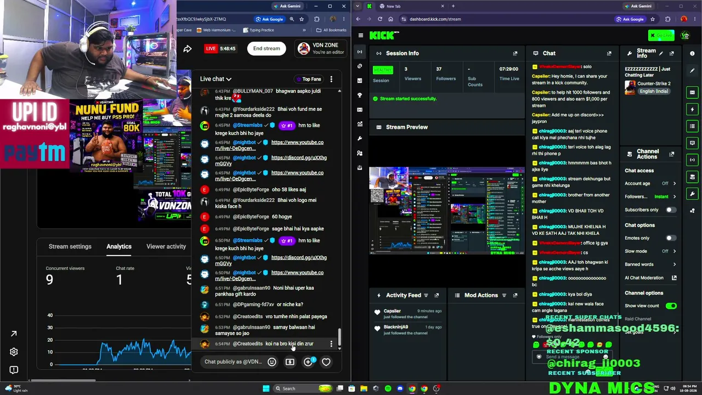702x395 pixels.
Task: Open a new browser tab in Kick window
Action: tap(453, 6)
